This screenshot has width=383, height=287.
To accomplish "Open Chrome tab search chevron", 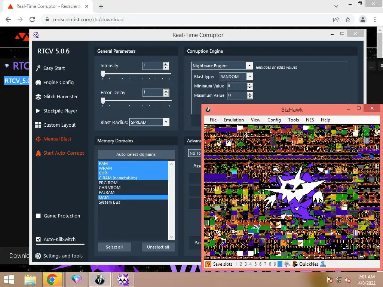I will click(x=336, y=6).
